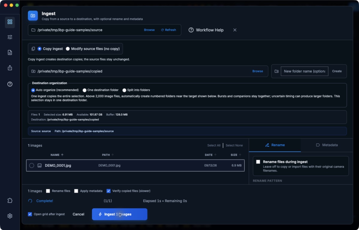The width and height of the screenshot is (359, 230).
Task: Tick the Rename files checkbox in footer
Action: click(48, 191)
